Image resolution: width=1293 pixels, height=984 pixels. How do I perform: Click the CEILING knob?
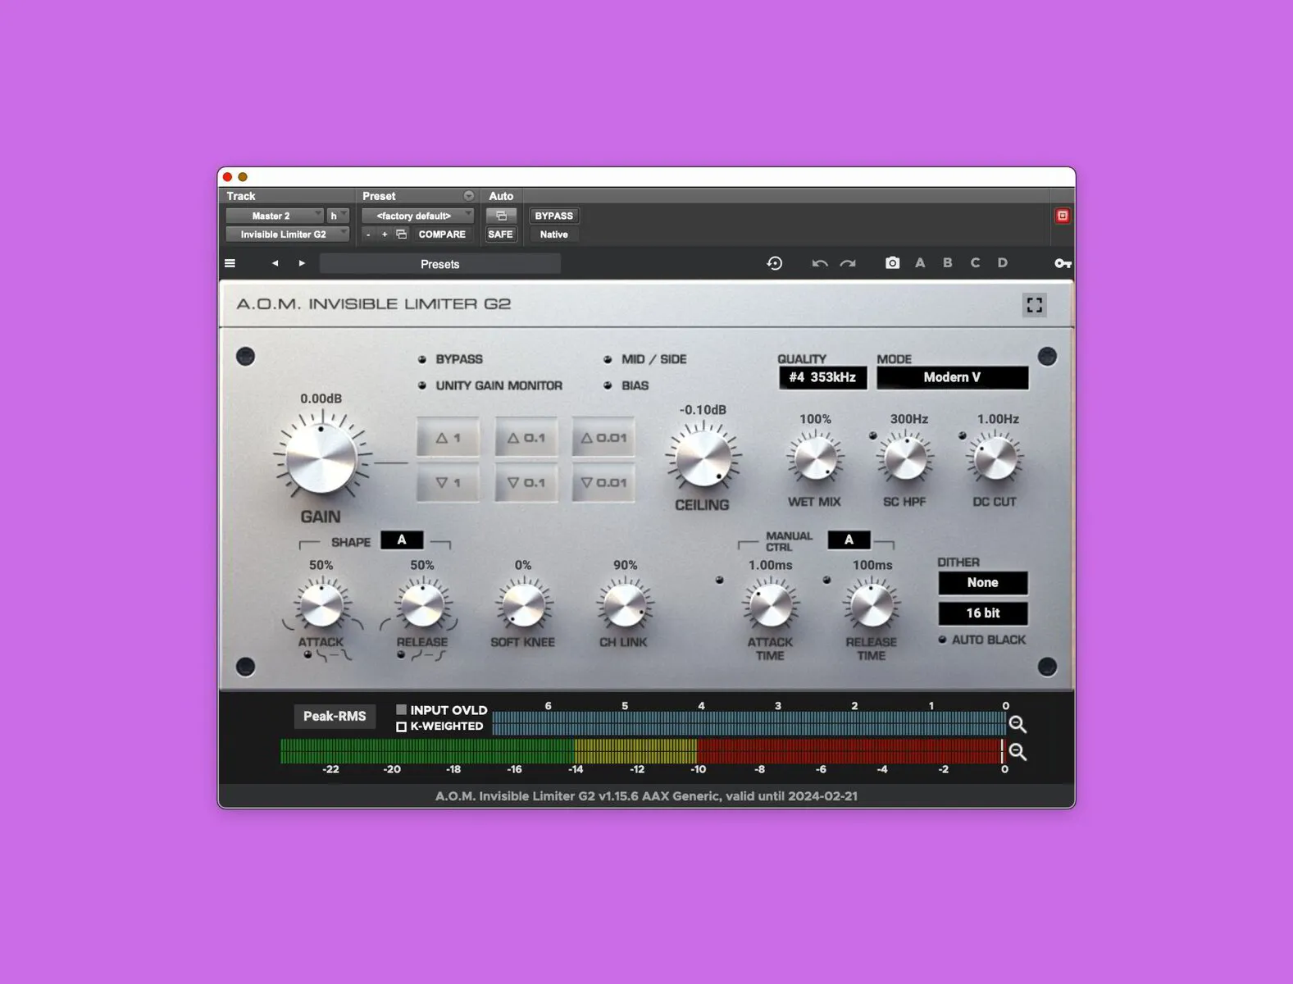(x=703, y=458)
